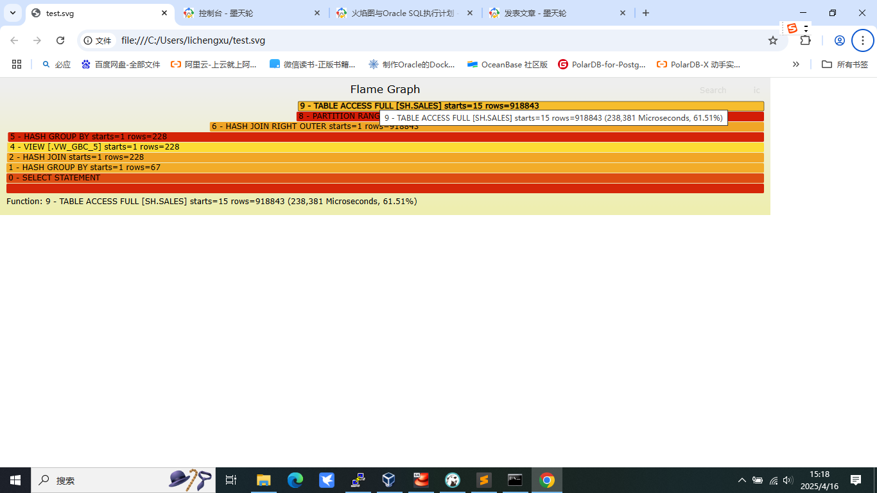This screenshot has height=493, width=877.
Task: Open the '所有书签' all bookmarks folder
Action: tap(845, 64)
